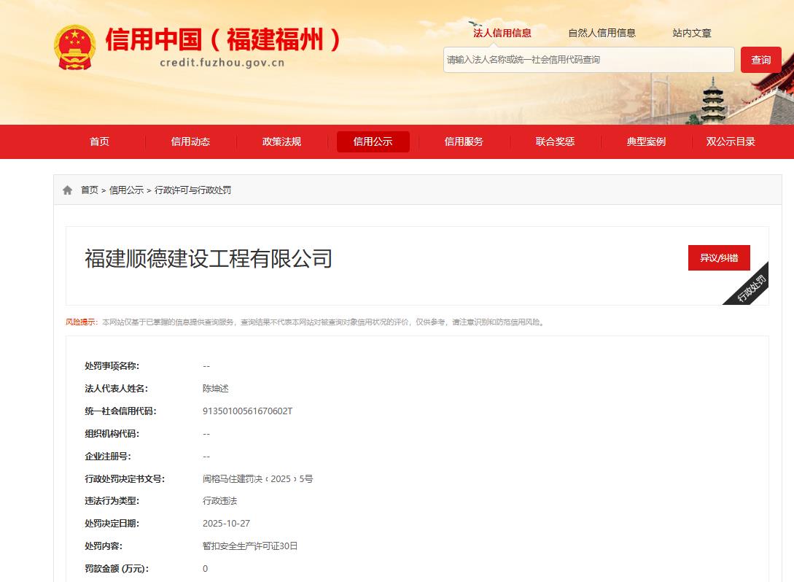Click 信用公示 breadcrumb link
Image resolution: width=794 pixels, height=582 pixels.
pos(126,190)
